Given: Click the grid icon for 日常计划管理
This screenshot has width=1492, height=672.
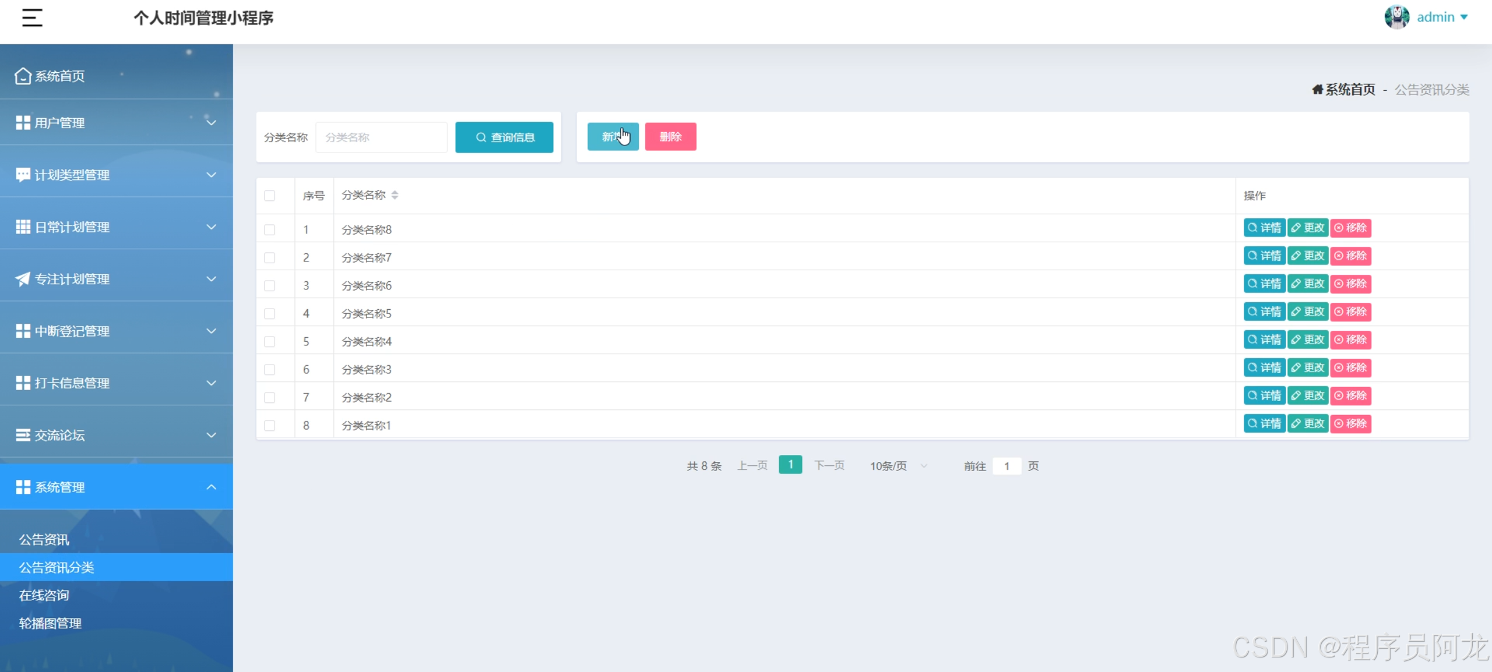Looking at the screenshot, I should (23, 227).
